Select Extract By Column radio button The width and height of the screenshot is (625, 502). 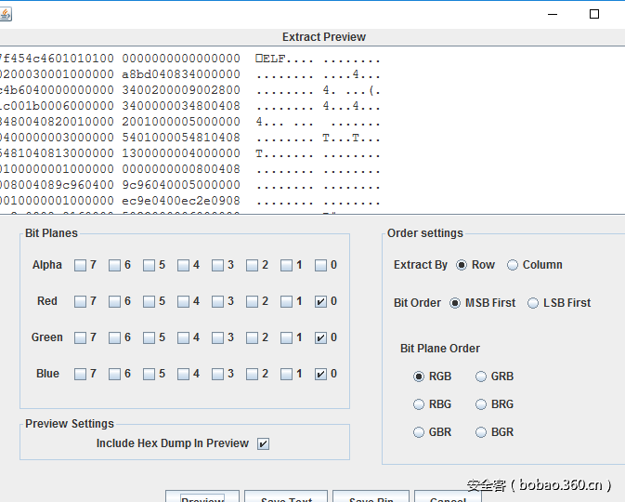(x=513, y=265)
